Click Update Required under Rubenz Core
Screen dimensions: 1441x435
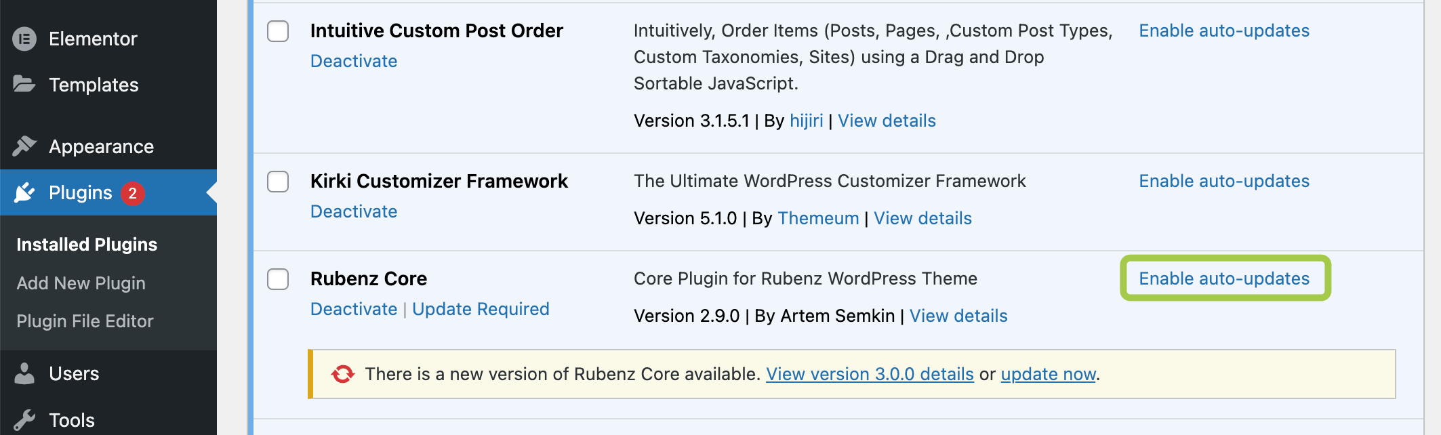[x=481, y=309]
